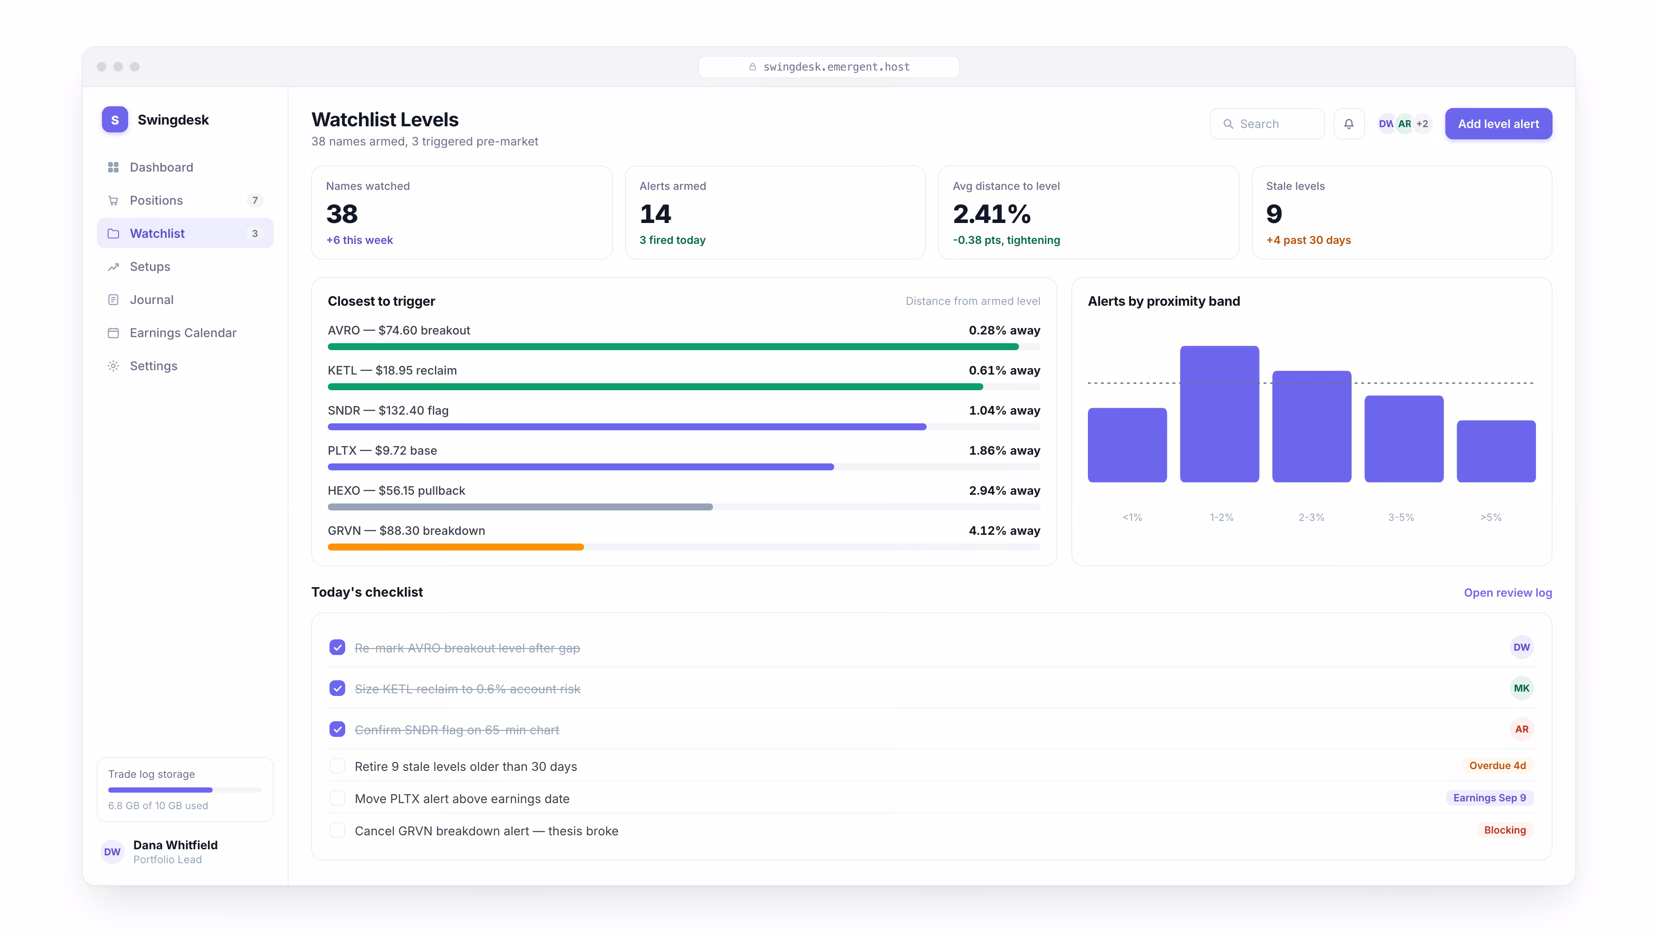Click the Swingdesk logo icon

115,120
